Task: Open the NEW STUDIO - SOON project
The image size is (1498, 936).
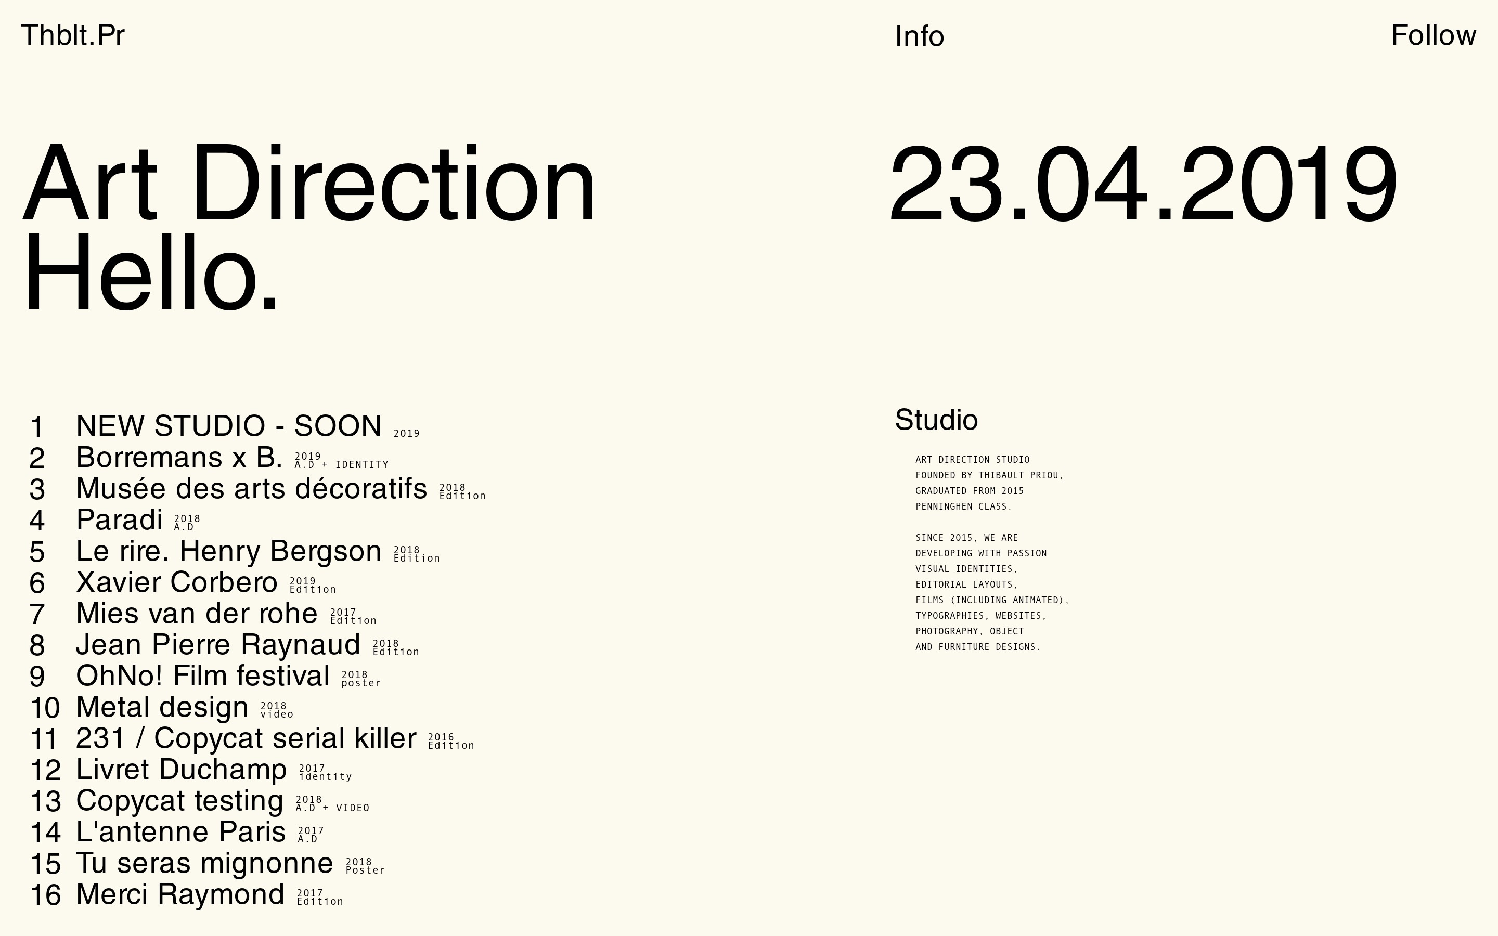Action: (x=228, y=426)
